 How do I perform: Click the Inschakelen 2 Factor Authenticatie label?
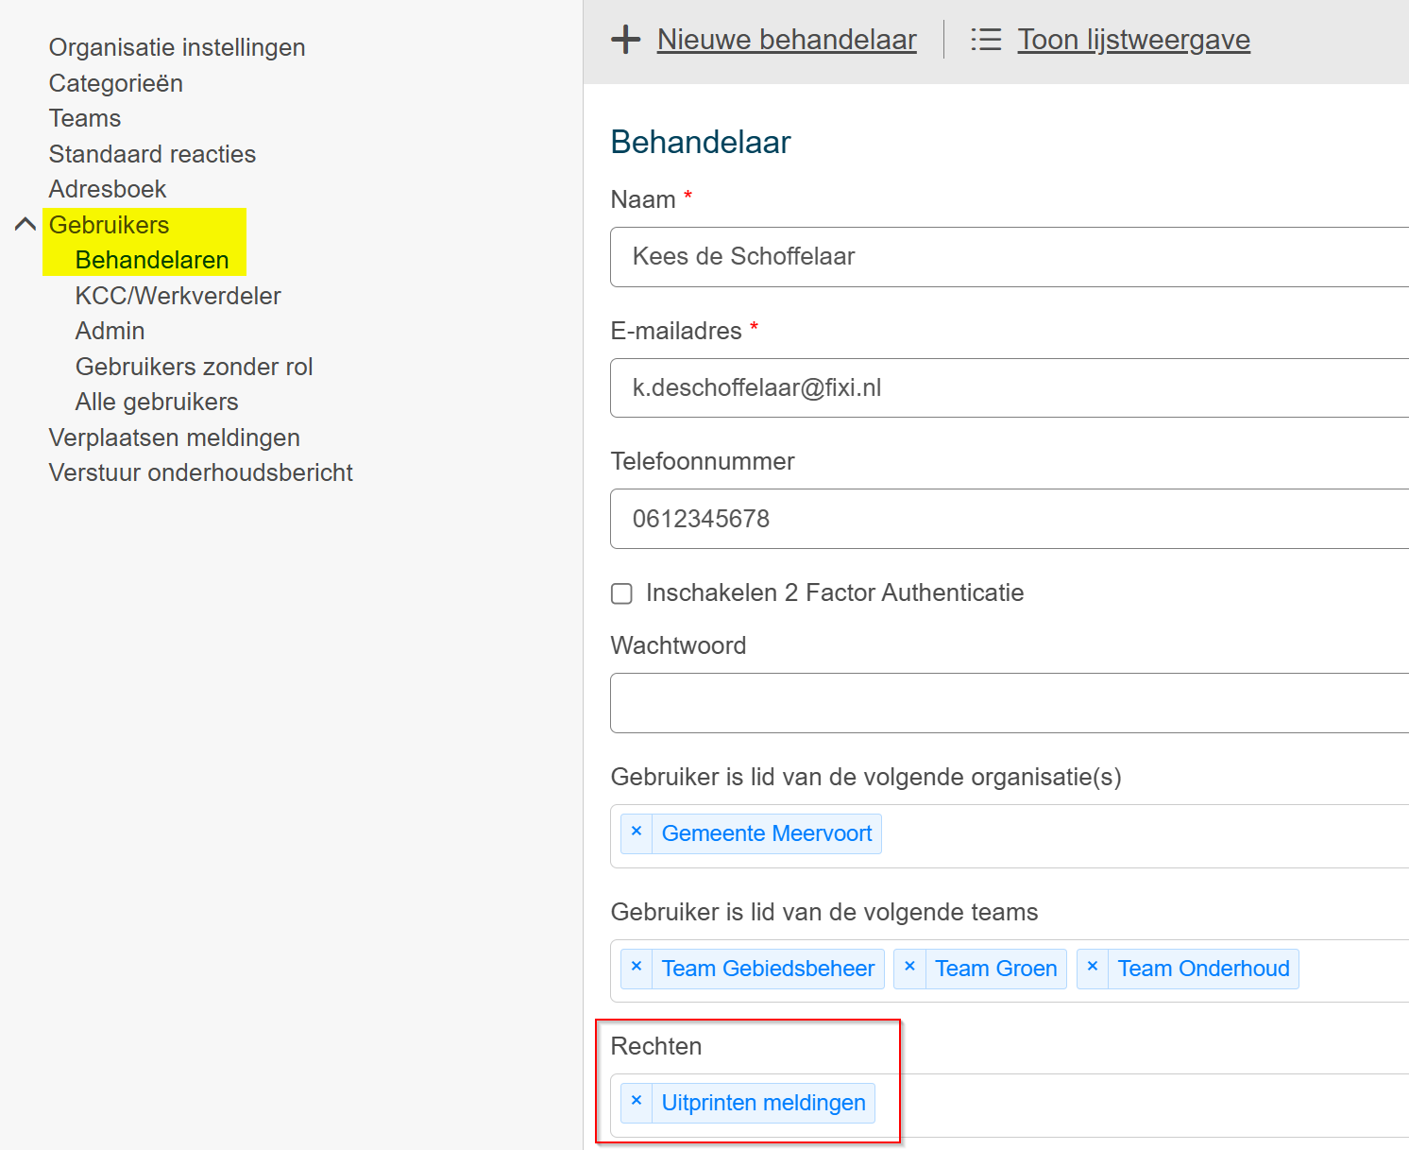[x=835, y=592]
